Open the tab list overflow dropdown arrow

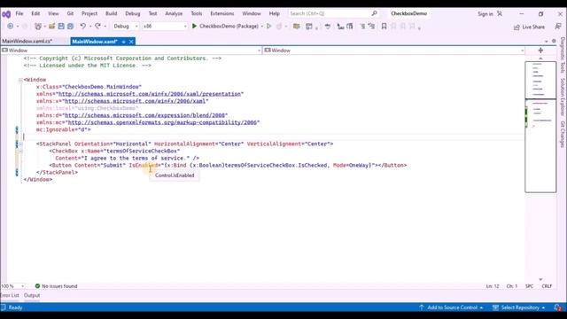point(546,42)
